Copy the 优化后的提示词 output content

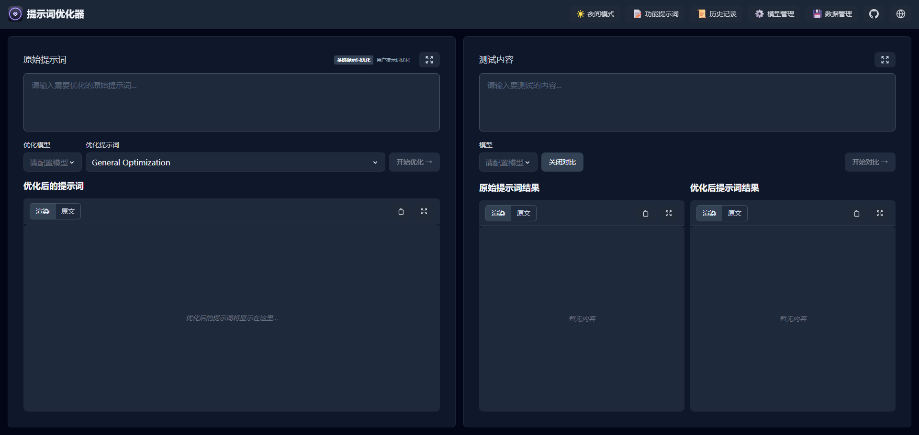click(x=401, y=212)
